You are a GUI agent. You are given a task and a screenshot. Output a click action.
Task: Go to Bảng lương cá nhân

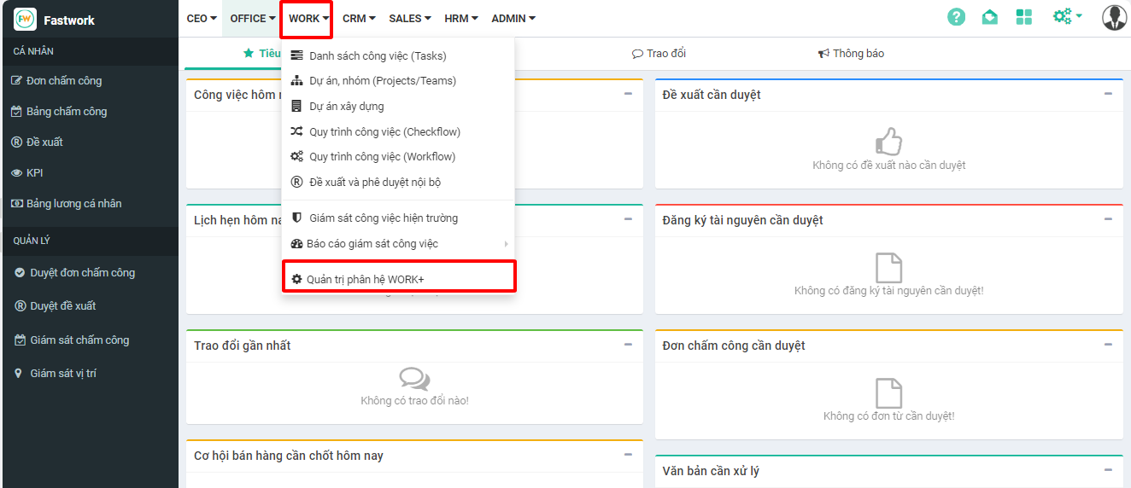[x=73, y=204]
